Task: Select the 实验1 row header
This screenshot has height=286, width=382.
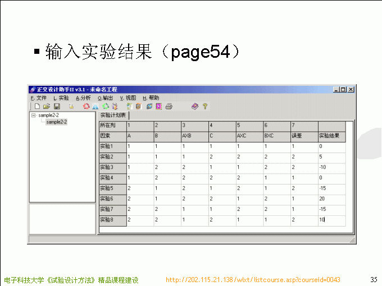Action: pyautogui.click(x=112, y=146)
